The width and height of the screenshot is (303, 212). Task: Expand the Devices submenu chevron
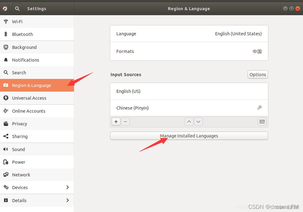pyautogui.click(x=67, y=187)
